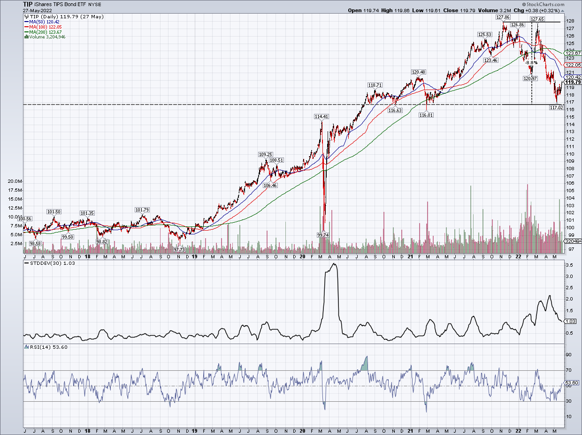Click the 98.58 low label
Image resolution: width=582 pixels, height=435 pixels.
pyautogui.click(x=36, y=243)
